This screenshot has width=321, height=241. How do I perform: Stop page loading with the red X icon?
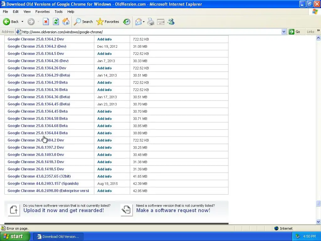pyautogui.click(x=46, y=22)
